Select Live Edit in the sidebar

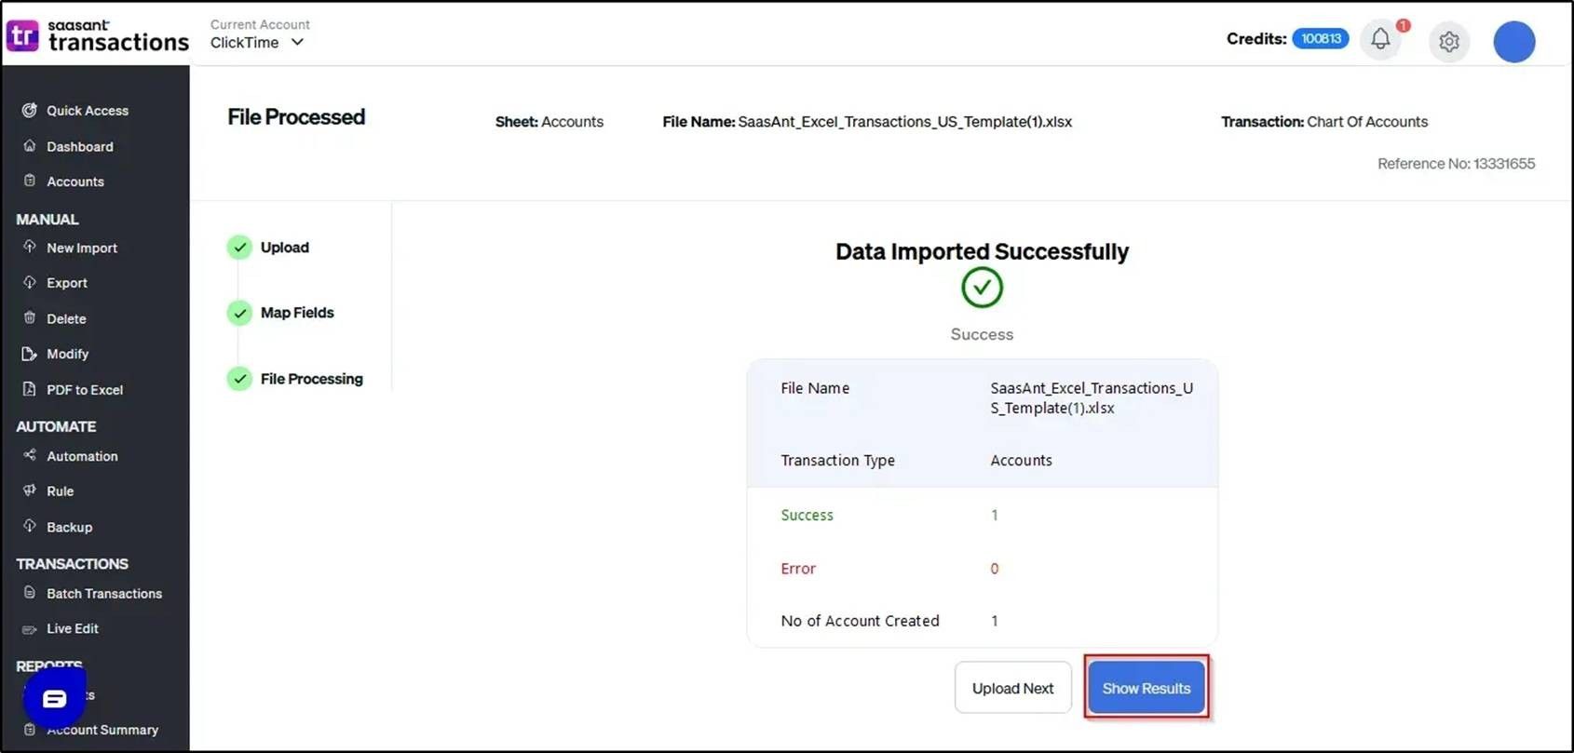(x=73, y=629)
